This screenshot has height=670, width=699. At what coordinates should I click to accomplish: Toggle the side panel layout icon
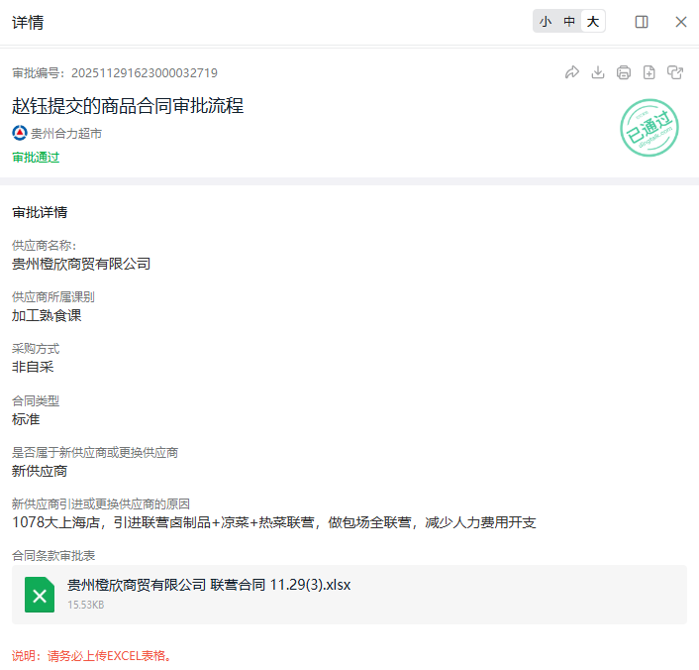pos(642,22)
